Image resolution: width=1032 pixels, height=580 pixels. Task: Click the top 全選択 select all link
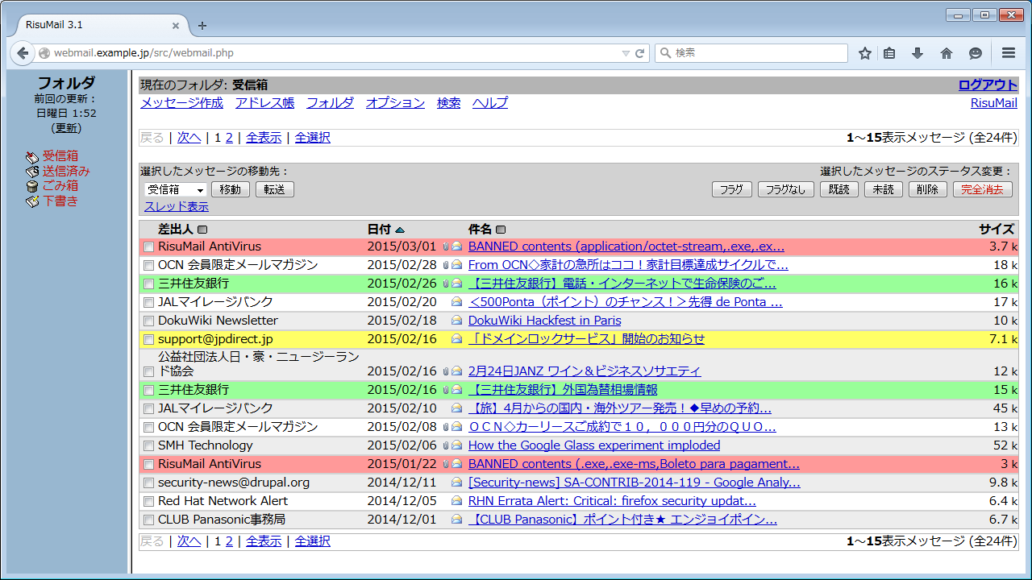(x=312, y=138)
